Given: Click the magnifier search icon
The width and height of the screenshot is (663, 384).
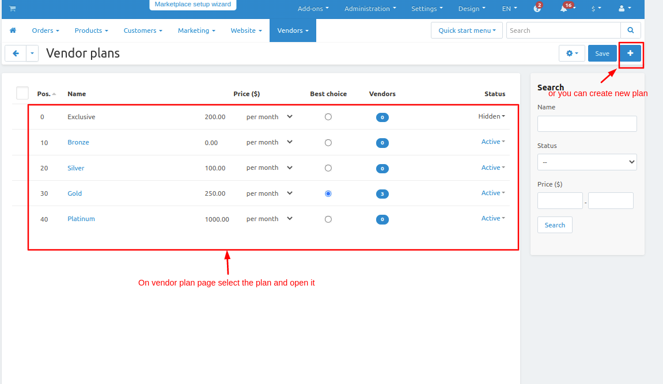Looking at the screenshot, I should [630, 31].
